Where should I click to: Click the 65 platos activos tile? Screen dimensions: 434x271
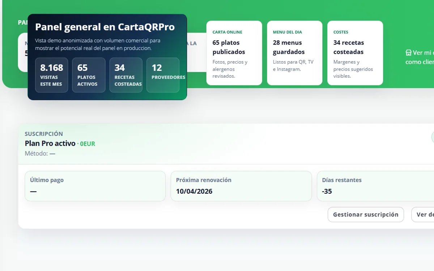[x=89, y=75]
